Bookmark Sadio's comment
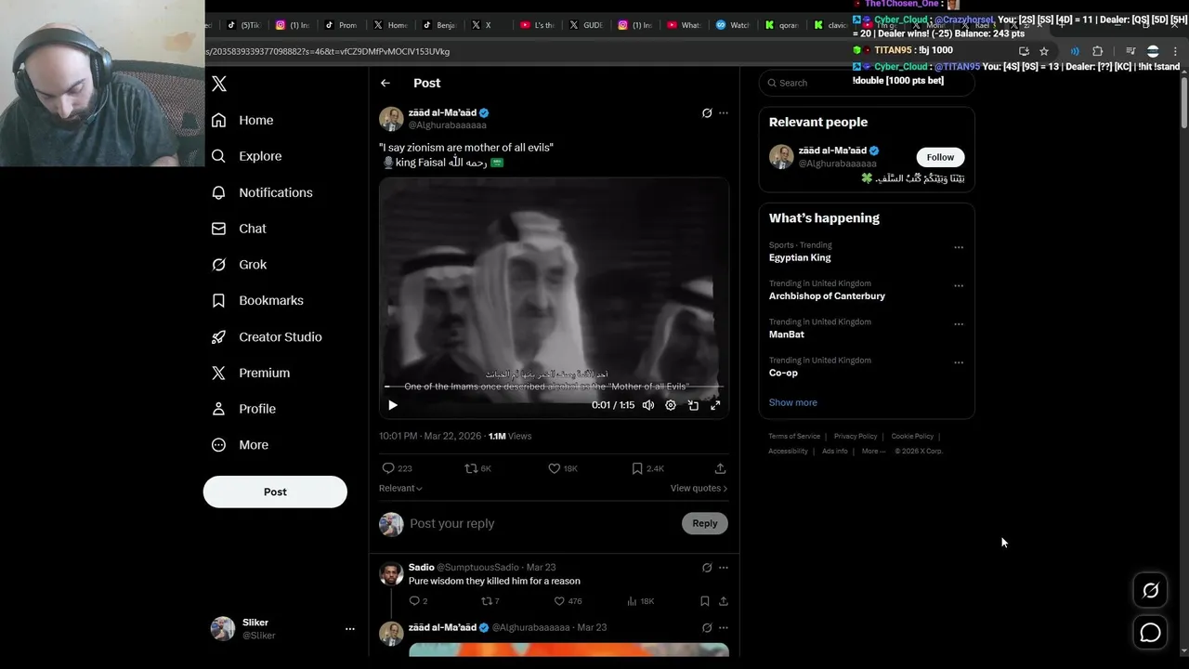Screen dimensions: 1189x669 (x=705, y=601)
